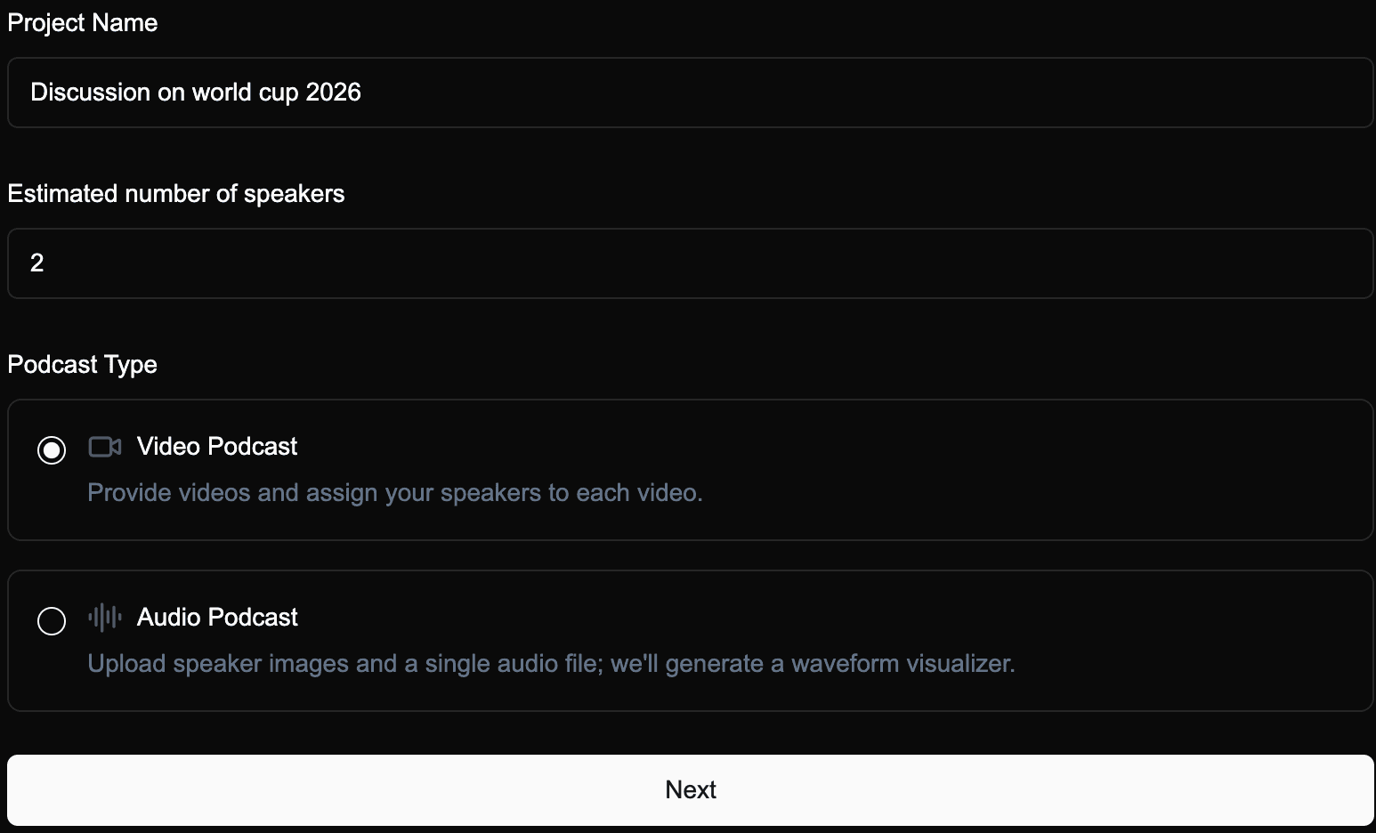Image resolution: width=1376 pixels, height=833 pixels.
Task: Click the Podcast Type heading
Action: [82, 364]
